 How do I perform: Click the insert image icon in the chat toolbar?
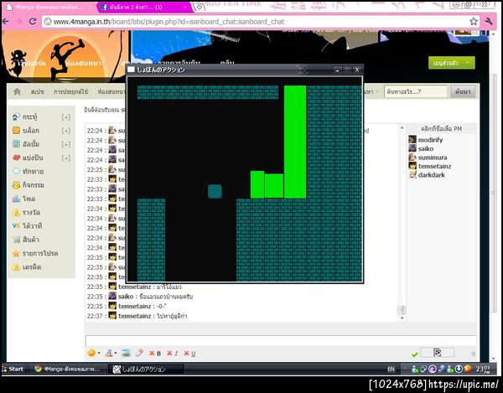click(126, 354)
